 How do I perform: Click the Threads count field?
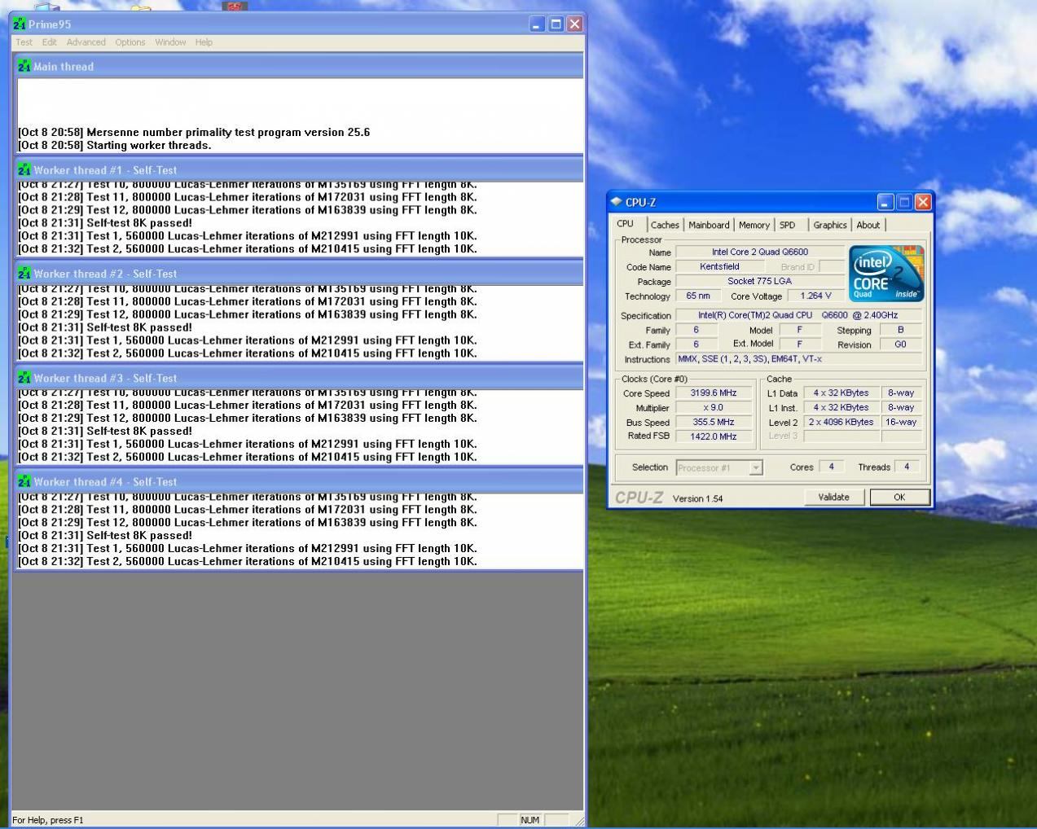tap(907, 467)
